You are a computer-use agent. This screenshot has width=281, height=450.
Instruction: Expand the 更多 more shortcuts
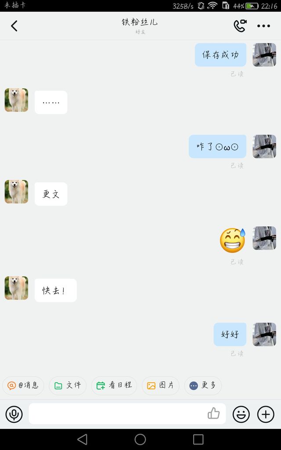(x=203, y=385)
